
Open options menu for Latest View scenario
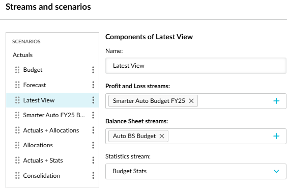click(x=93, y=100)
